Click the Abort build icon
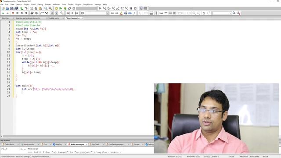Screen dimensions: 281x158 [74, 8]
